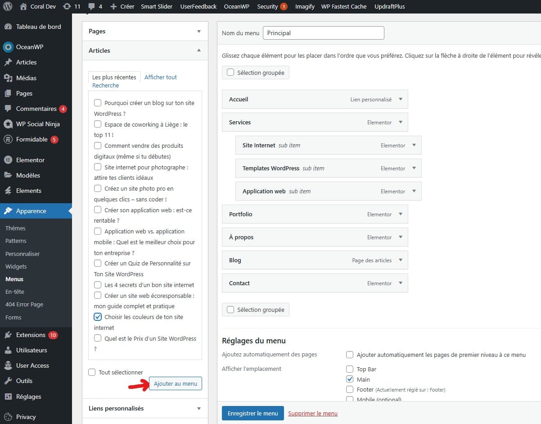The height and width of the screenshot is (424, 541).
Task: Open Smart Slider in admin bar
Action: [157, 6]
